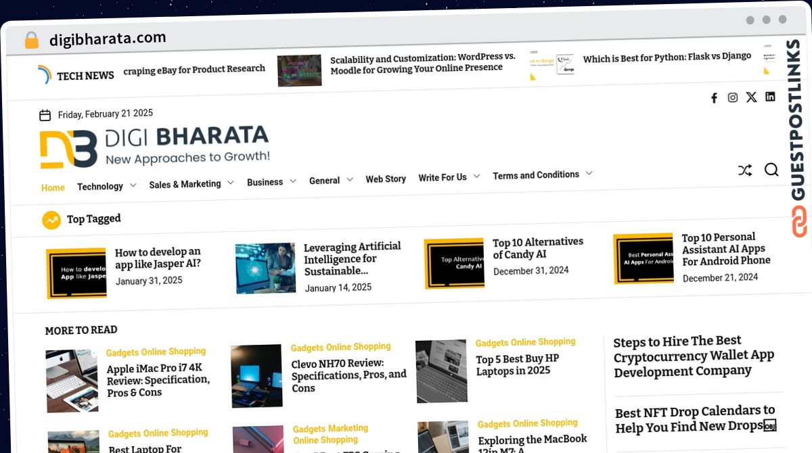This screenshot has width=812, height=453.
Task: Click the calendar icon beside the date
Action: point(45,115)
